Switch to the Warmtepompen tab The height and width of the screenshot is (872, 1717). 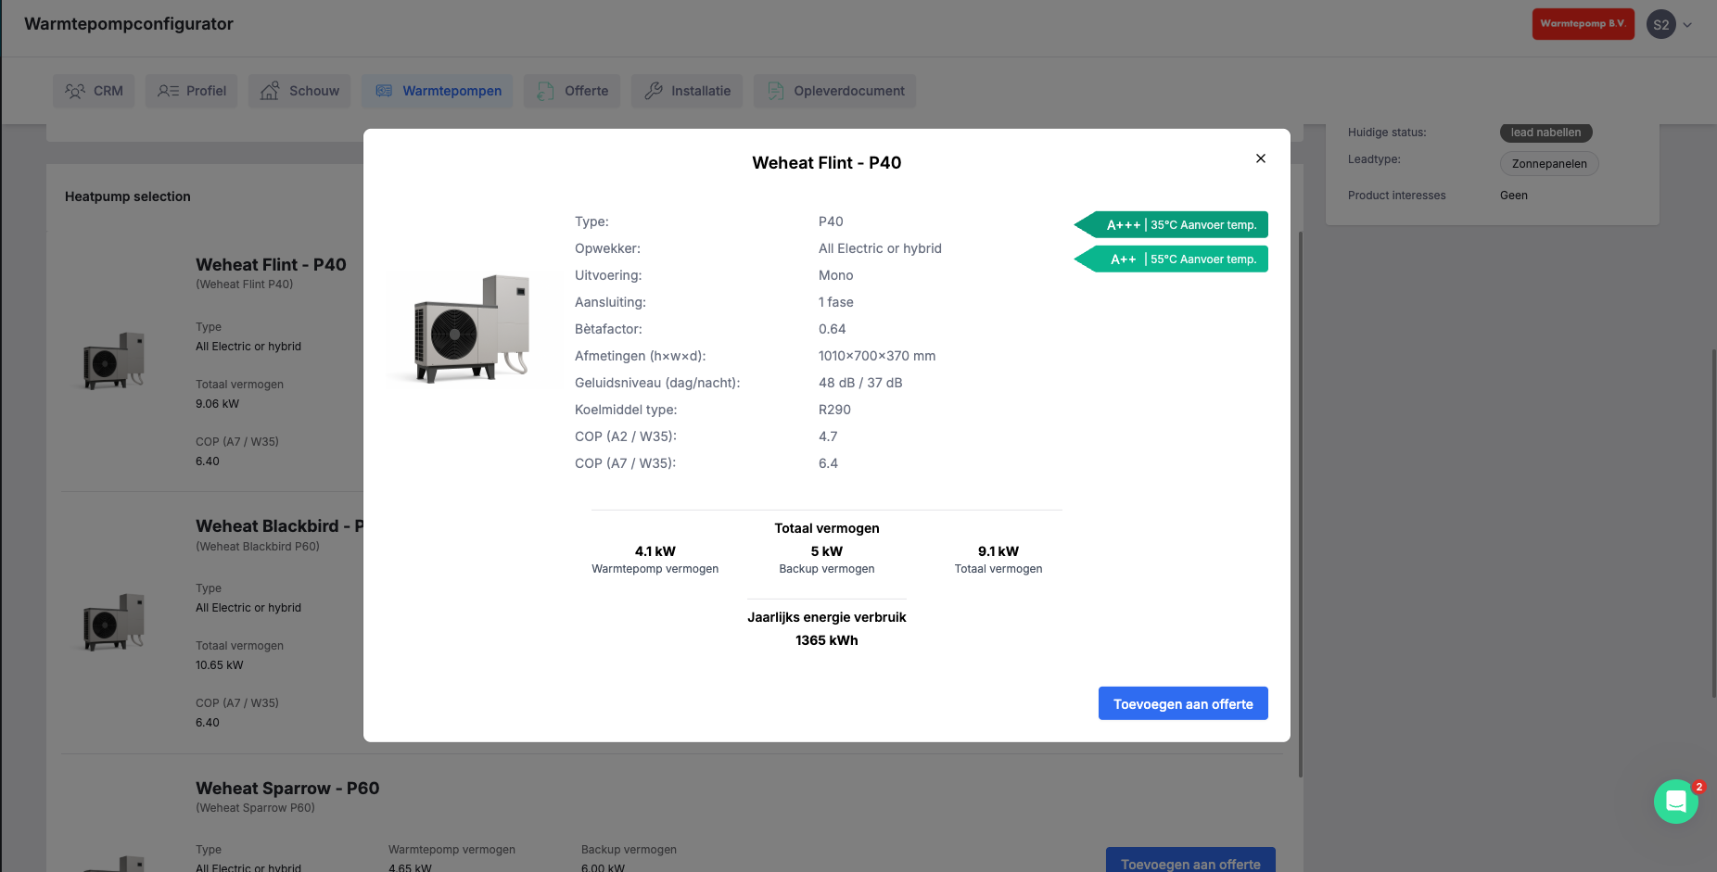[437, 90]
